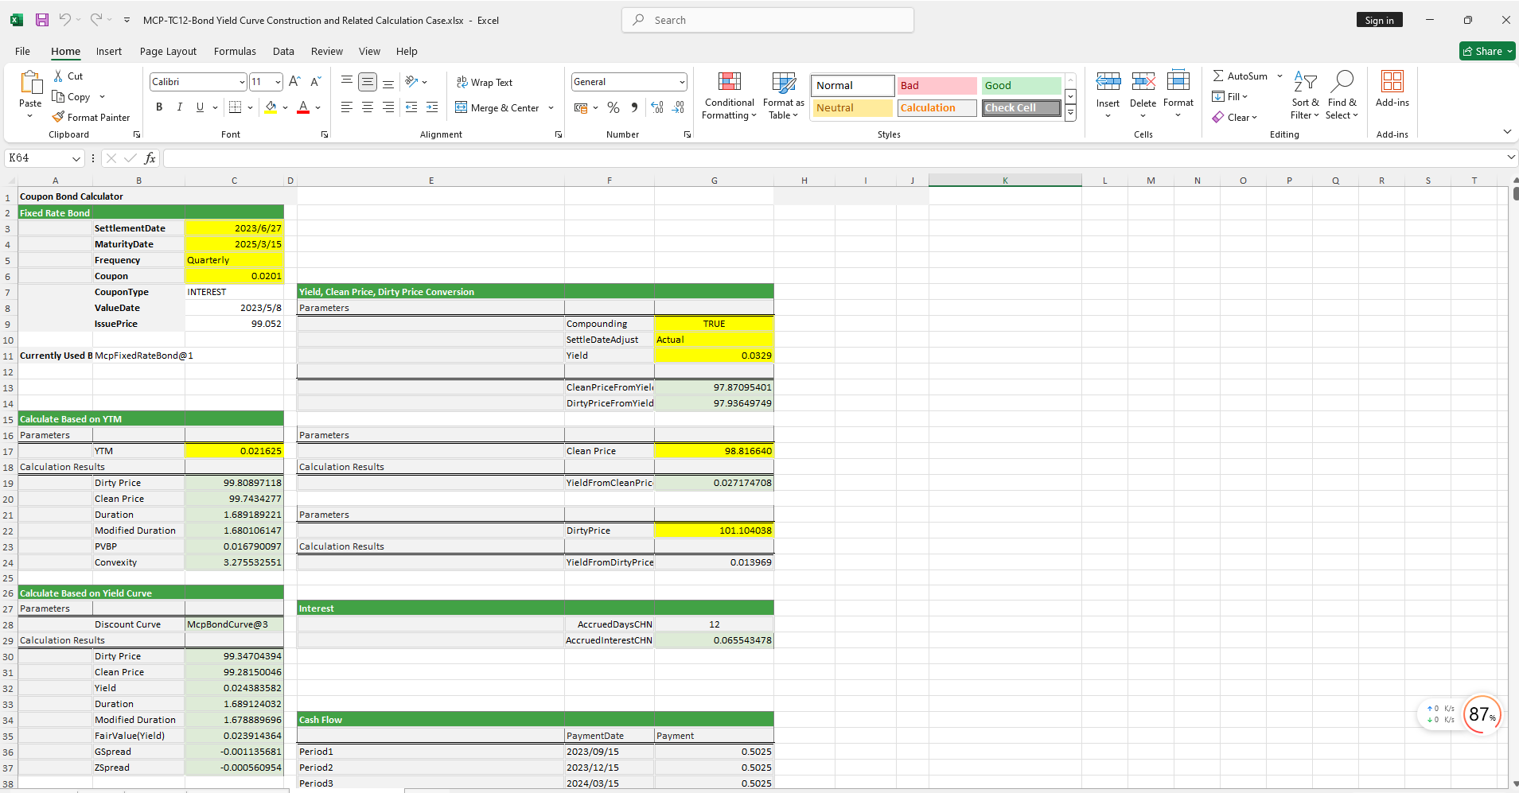This screenshot has width=1519, height=793.
Task: Switch to the Page Layout tab
Action: click(x=168, y=51)
